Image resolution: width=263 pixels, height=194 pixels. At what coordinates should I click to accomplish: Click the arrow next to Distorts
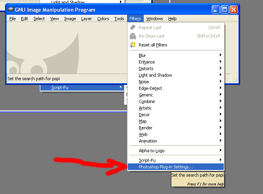(221, 68)
